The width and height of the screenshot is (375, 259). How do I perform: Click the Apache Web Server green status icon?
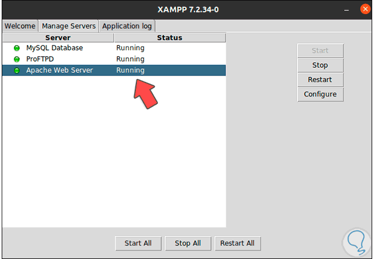pos(17,71)
